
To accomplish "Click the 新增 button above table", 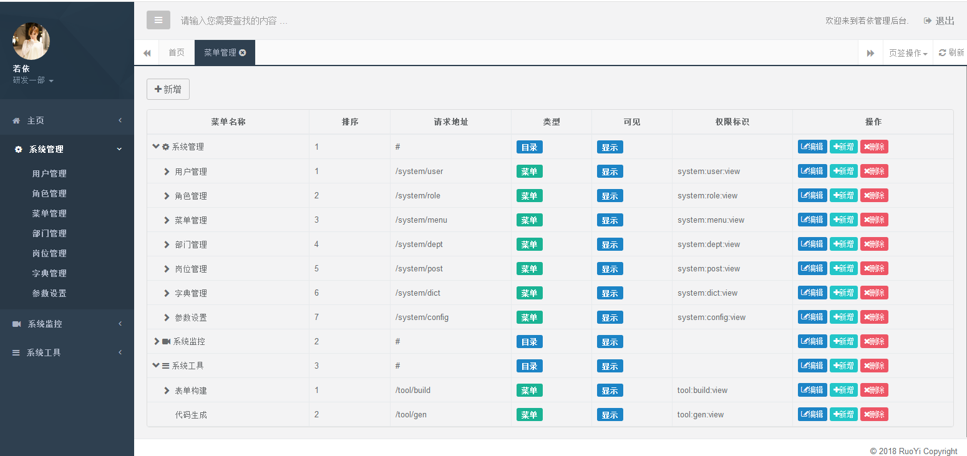I will click(168, 89).
